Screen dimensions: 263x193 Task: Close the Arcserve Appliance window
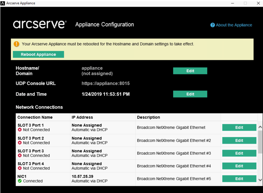click(x=258, y=3)
